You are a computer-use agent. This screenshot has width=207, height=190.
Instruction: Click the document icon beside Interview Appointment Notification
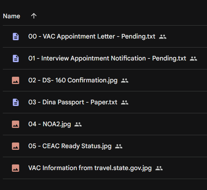pyautogui.click(x=16, y=58)
